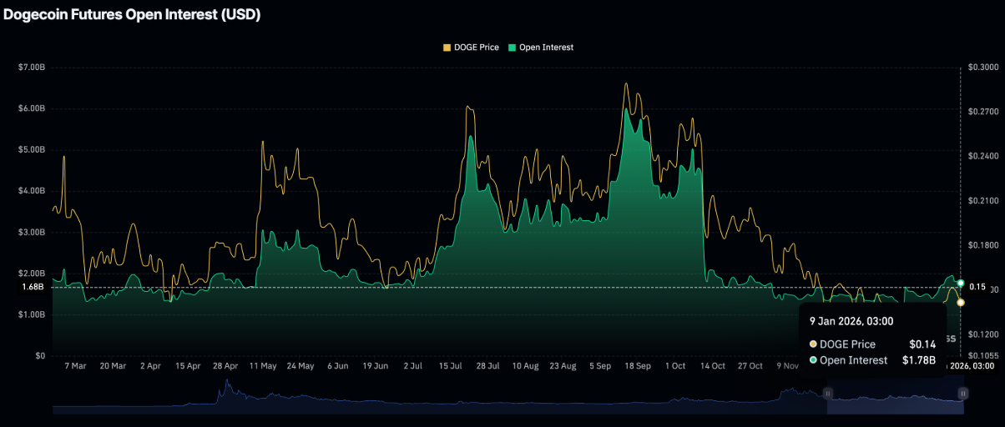Toggle the Open Interest series in legend

click(546, 48)
